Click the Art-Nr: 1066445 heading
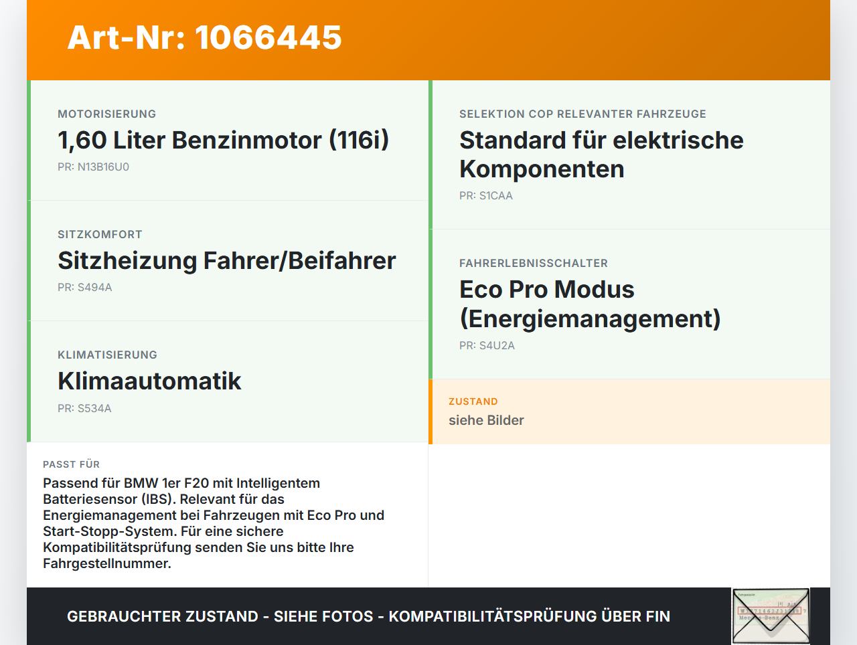The width and height of the screenshot is (857, 645). 204,37
